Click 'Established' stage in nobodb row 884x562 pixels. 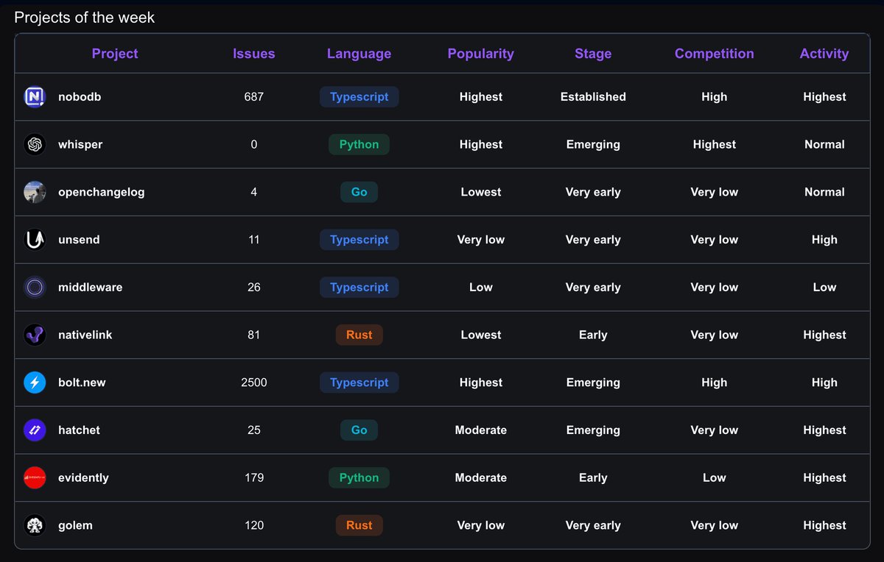pos(593,97)
